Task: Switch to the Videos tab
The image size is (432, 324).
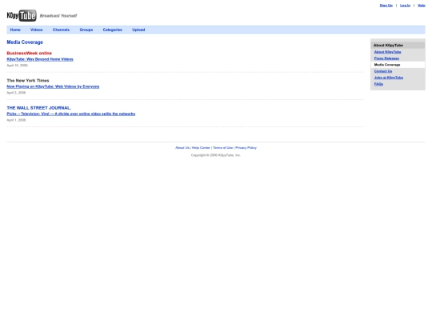Action: coord(36,30)
